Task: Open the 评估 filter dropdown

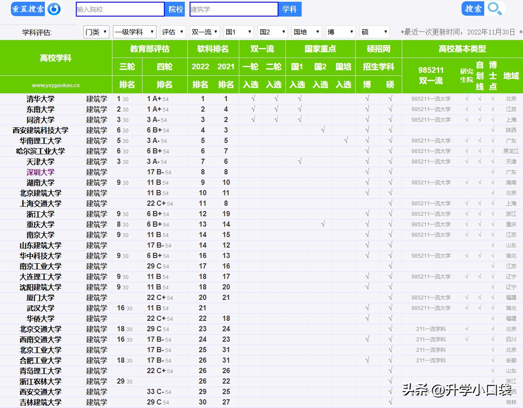Action: coord(173,32)
